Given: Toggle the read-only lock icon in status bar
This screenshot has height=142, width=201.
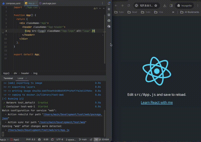Looking at the screenshot, I should [x=91, y=139].
